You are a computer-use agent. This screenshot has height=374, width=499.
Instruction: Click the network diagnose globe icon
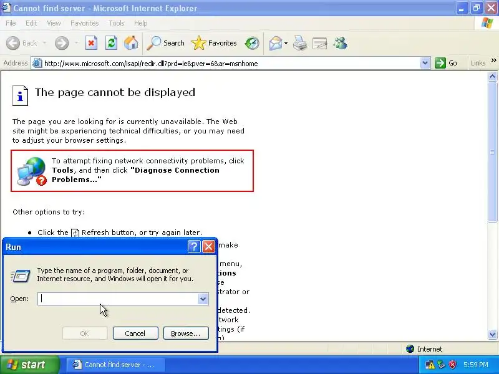(x=32, y=171)
